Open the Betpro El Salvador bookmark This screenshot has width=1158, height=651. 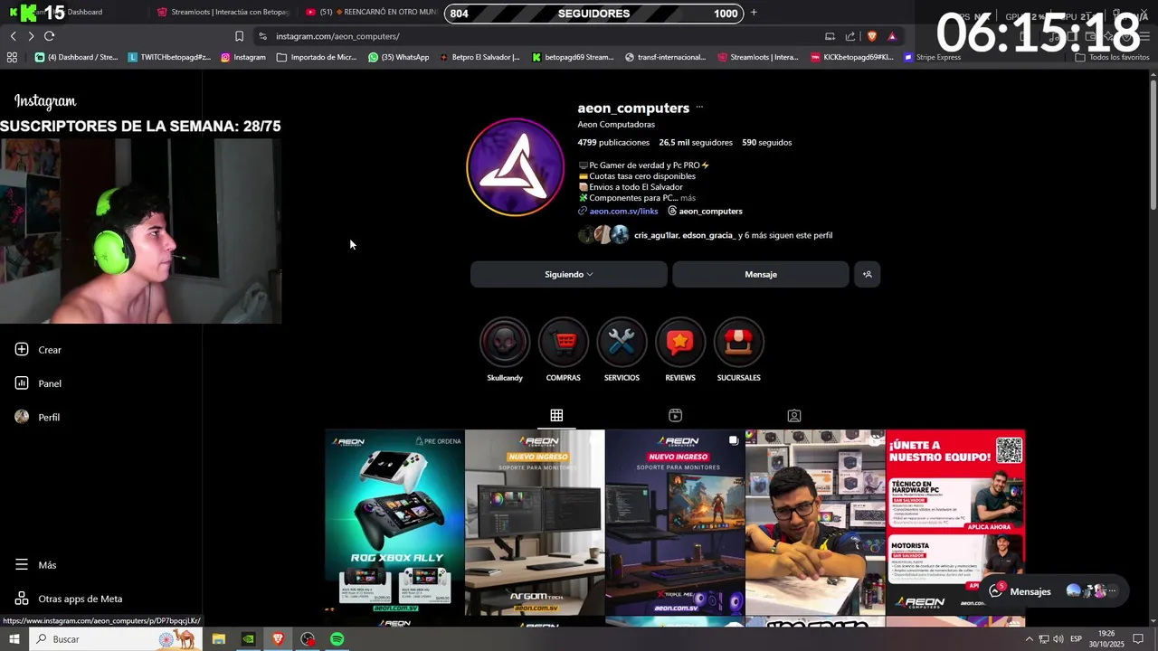[479, 57]
